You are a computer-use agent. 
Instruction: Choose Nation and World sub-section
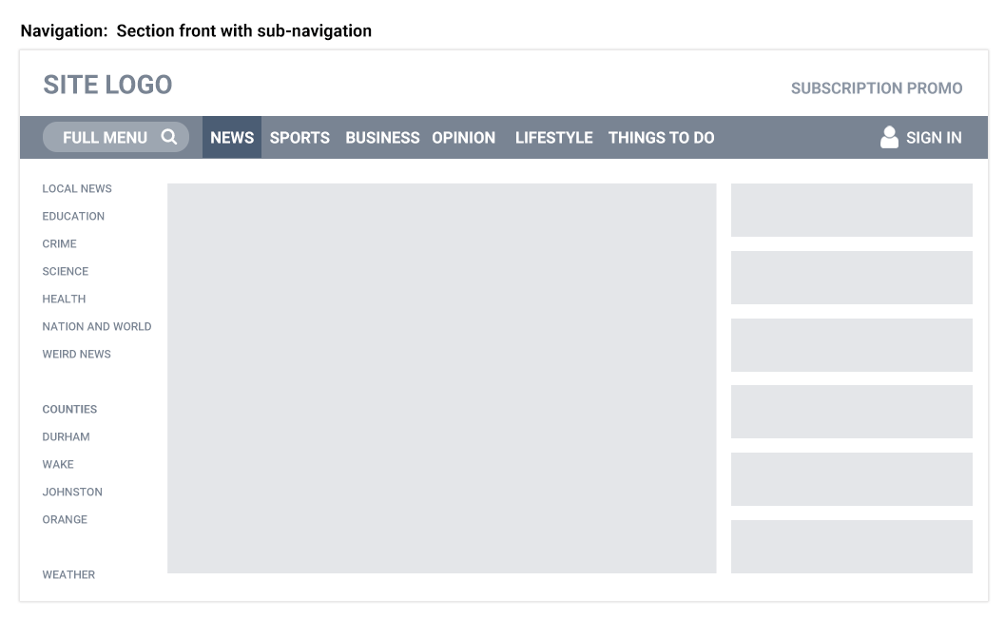tap(96, 326)
